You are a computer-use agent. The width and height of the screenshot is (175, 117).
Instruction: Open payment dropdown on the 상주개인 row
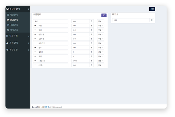pos(101,43)
